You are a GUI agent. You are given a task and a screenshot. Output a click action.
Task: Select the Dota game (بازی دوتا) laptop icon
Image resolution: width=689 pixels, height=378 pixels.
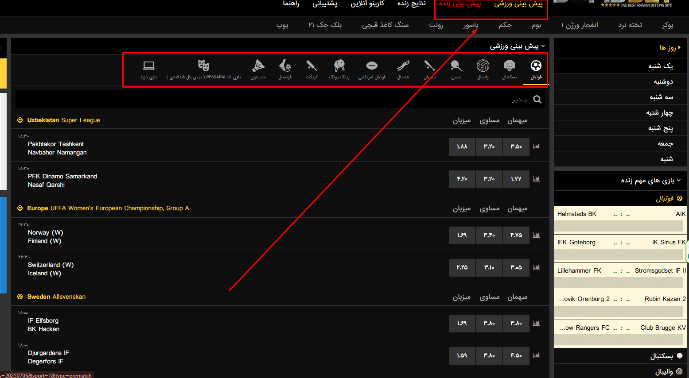tap(149, 66)
